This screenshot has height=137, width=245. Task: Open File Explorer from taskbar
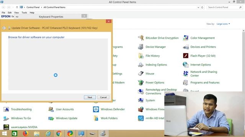point(37,134)
